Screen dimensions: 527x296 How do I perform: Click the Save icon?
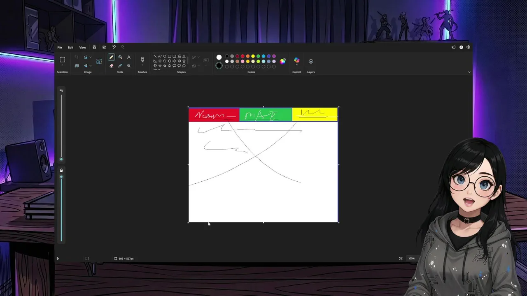point(94,47)
